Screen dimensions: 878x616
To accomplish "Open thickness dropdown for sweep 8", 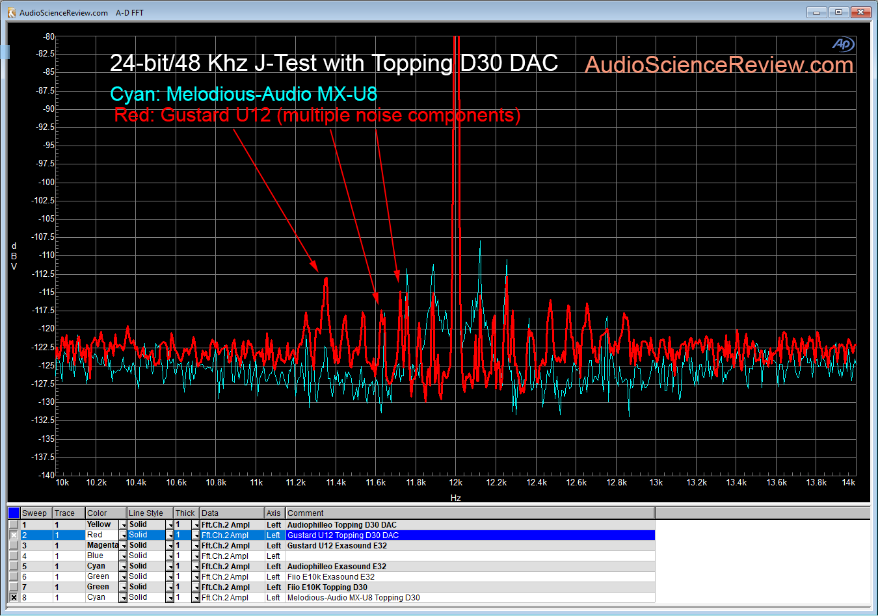I will [x=196, y=598].
